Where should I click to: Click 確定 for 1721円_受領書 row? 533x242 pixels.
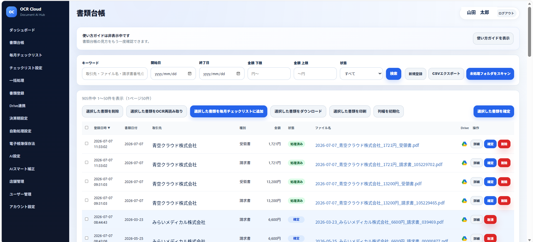(490, 144)
